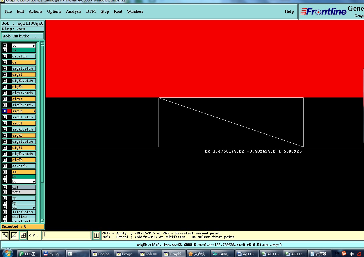This screenshot has height=257, width=364.
Task: Switch to Progr... taskbar window
Action: pos(126,254)
